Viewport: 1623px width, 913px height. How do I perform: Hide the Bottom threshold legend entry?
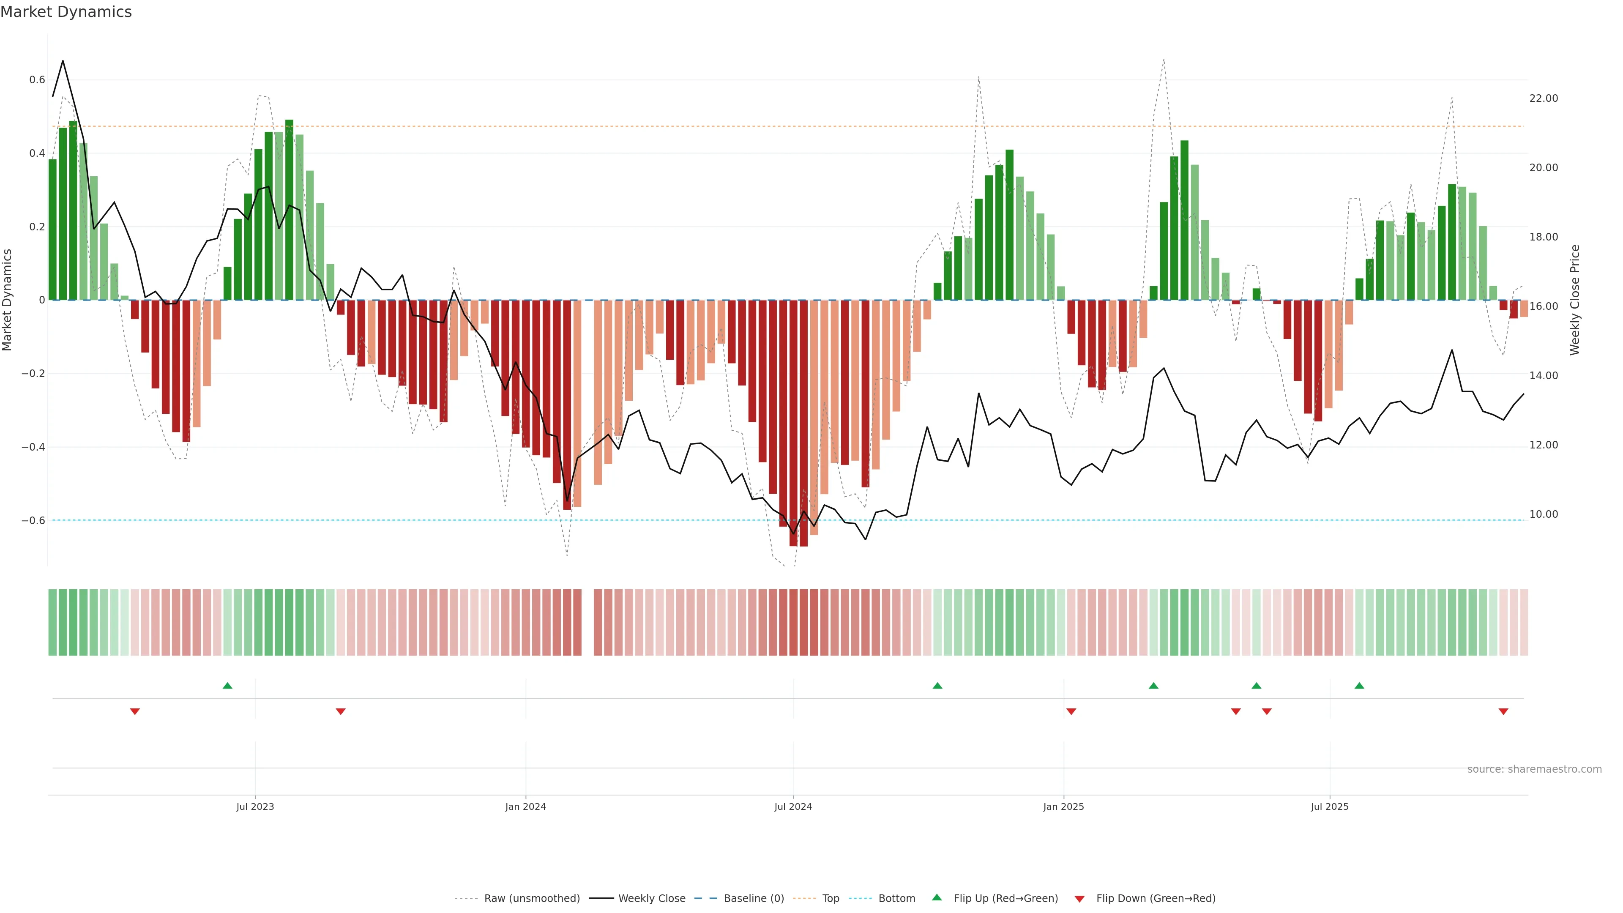[x=896, y=898]
